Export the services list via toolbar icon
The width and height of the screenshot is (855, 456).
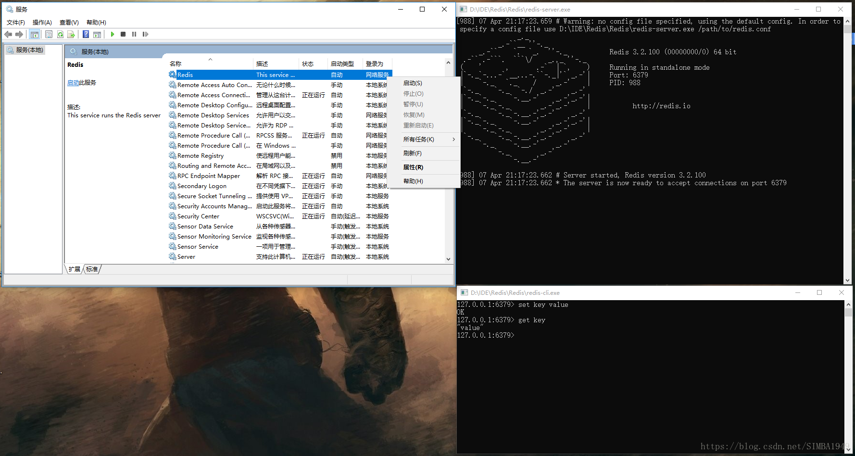(x=71, y=34)
